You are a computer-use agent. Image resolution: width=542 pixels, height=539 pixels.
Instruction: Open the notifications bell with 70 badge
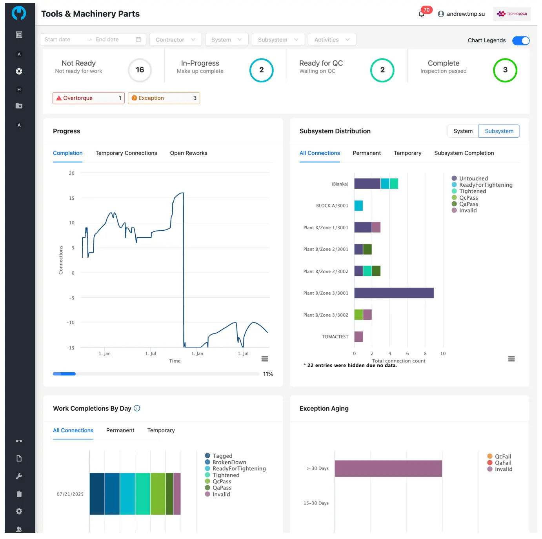point(422,14)
